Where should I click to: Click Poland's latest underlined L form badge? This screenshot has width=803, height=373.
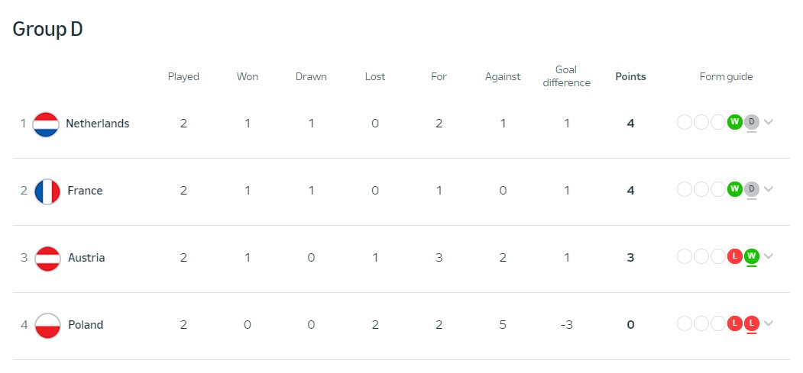[751, 323]
